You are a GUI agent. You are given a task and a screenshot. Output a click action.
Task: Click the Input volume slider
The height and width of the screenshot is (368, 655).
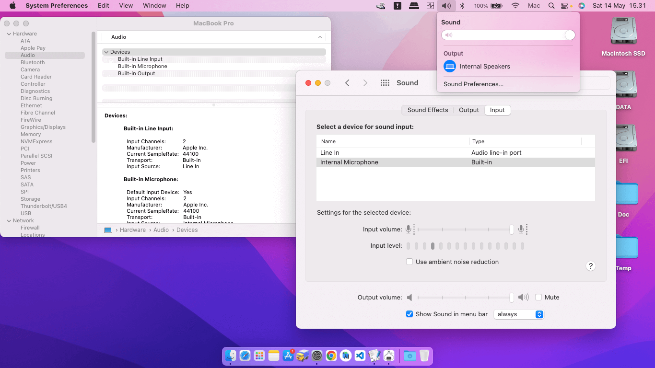pyautogui.click(x=464, y=230)
